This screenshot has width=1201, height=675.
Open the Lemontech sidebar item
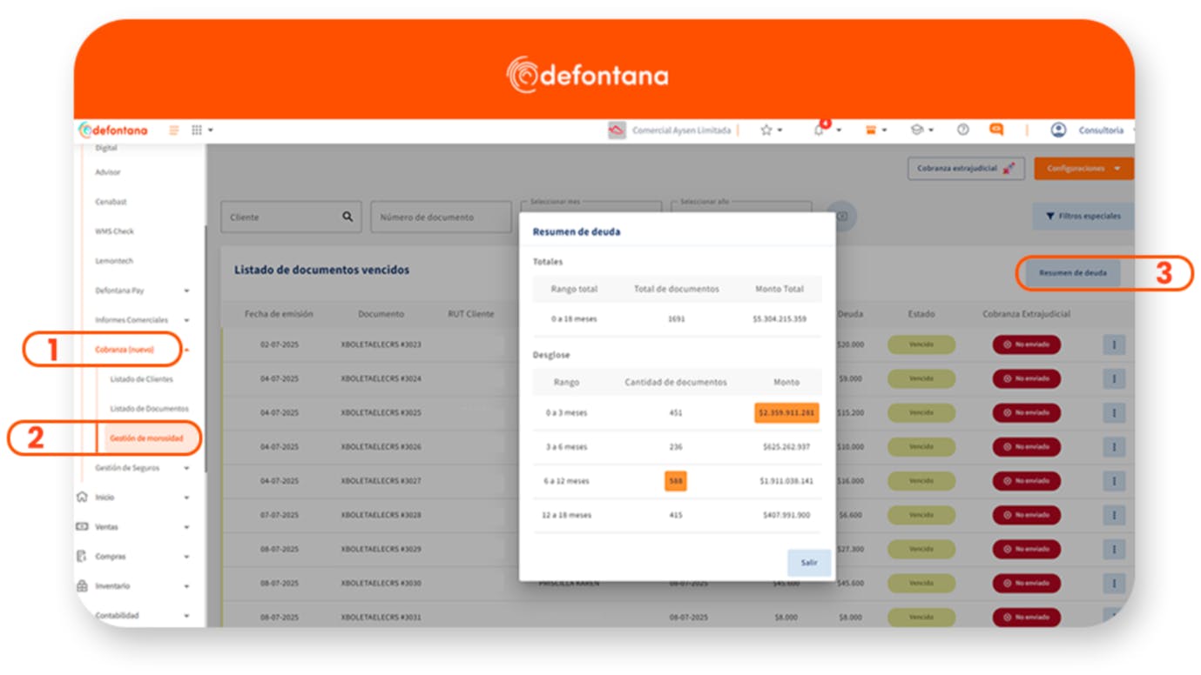click(x=114, y=261)
